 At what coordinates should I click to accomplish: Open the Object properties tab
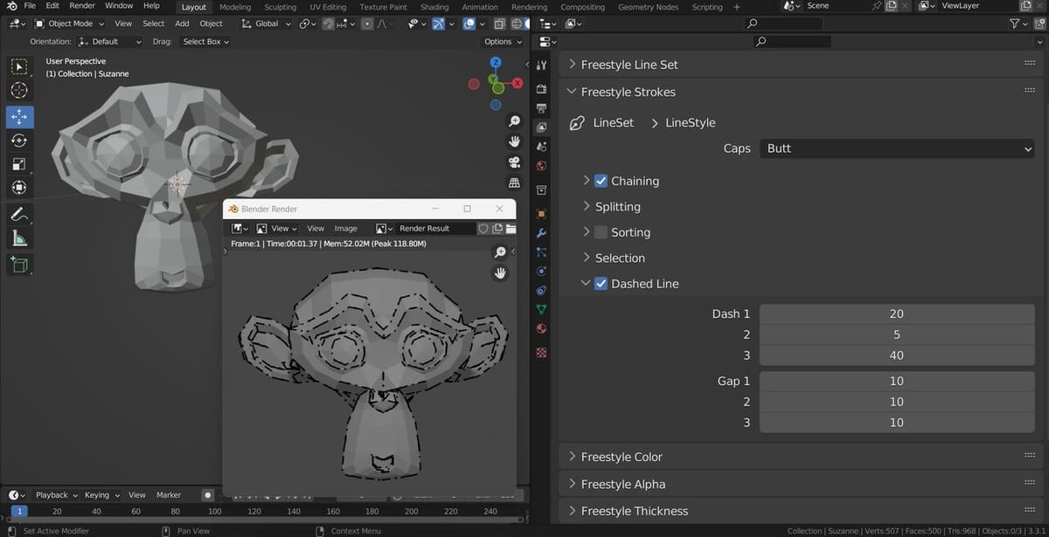[541, 213]
